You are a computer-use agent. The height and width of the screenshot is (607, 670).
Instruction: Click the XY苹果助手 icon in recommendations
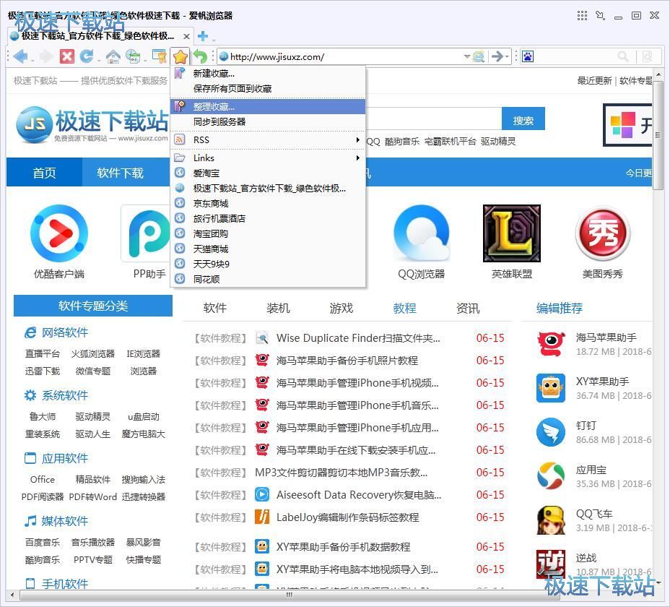[x=551, y=388]
